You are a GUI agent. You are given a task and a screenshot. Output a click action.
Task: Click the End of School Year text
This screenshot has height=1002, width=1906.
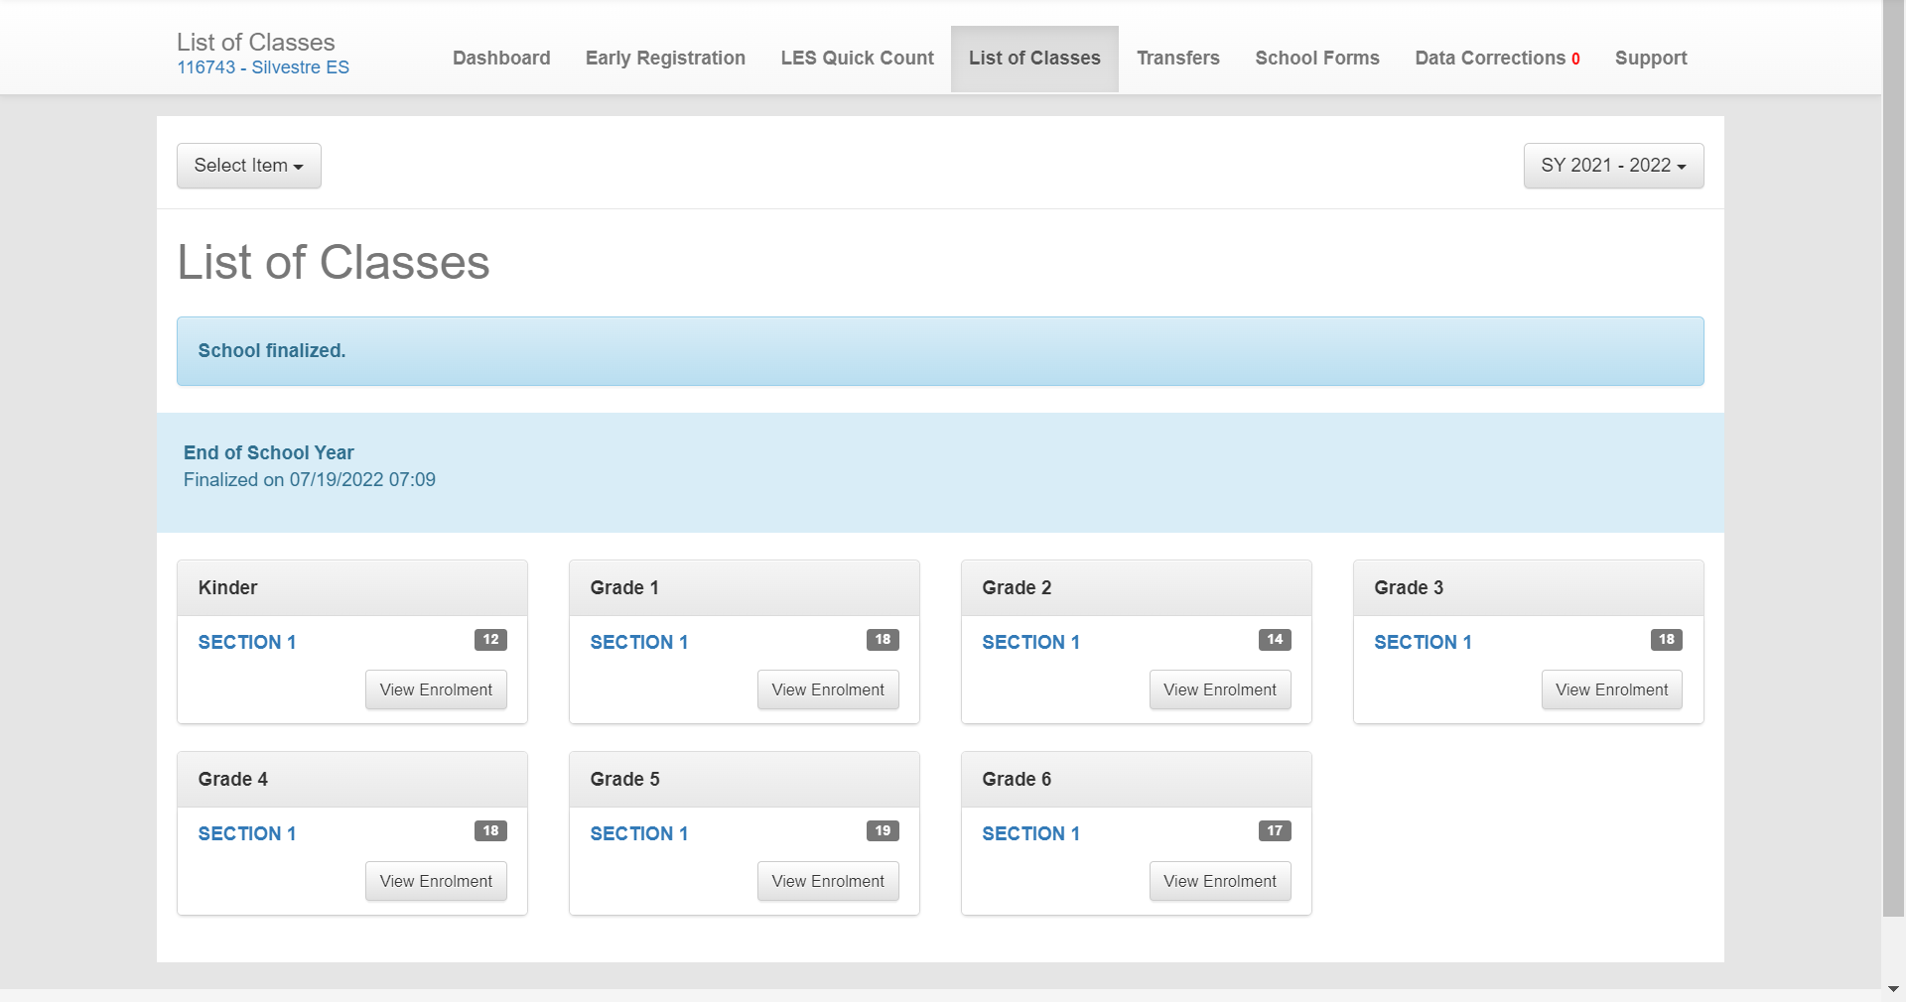[269, 452]
